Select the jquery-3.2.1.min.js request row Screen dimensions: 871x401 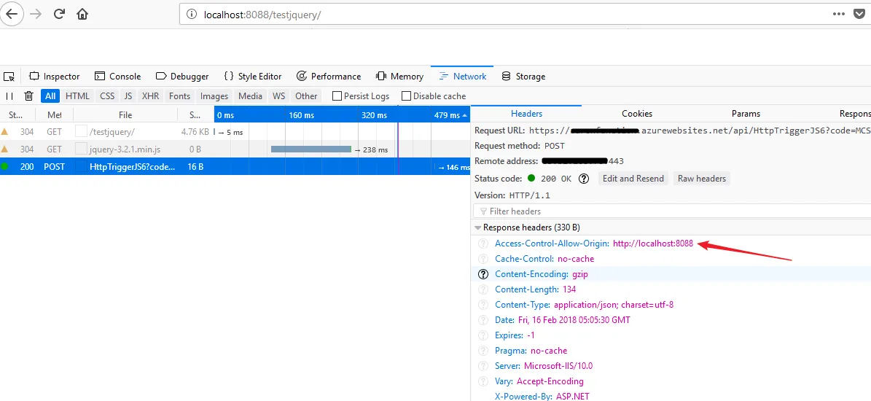tap(235, 149)
